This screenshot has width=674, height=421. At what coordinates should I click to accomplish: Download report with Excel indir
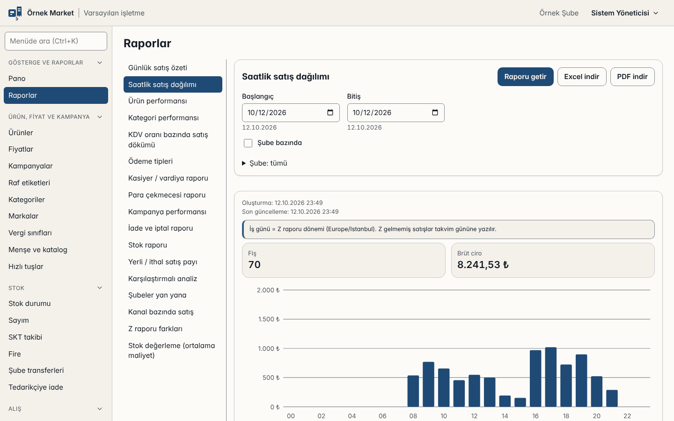click(582, 77)
